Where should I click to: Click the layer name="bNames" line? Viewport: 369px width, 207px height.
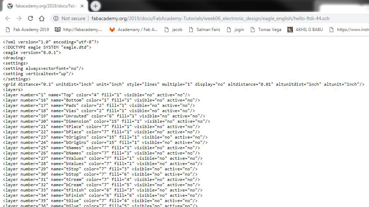[x=102, y=153]
